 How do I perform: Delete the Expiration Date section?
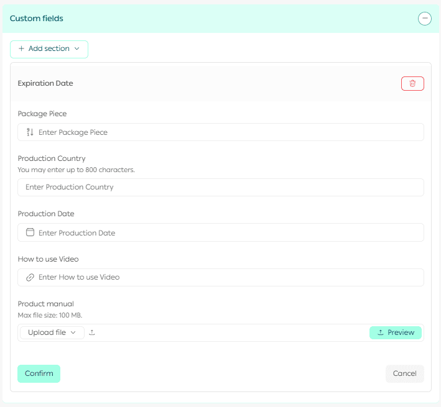click(412, 83)
